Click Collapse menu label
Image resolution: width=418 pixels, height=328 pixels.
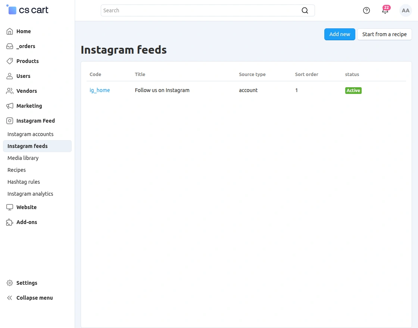tap(35, 298)
